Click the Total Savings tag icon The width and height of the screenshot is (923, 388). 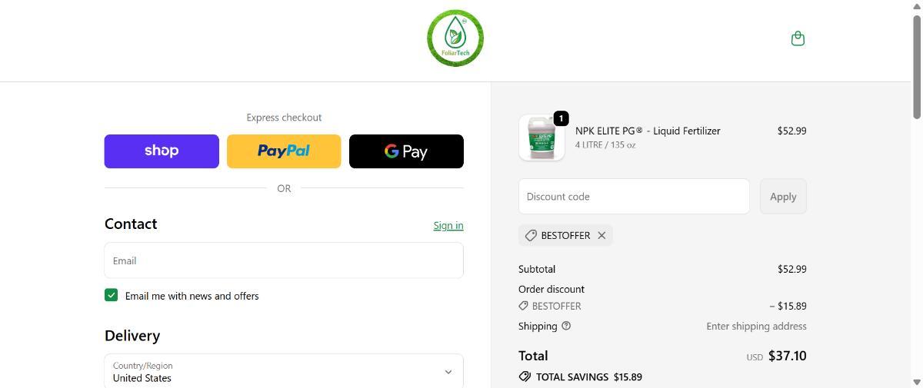point(525,376)
